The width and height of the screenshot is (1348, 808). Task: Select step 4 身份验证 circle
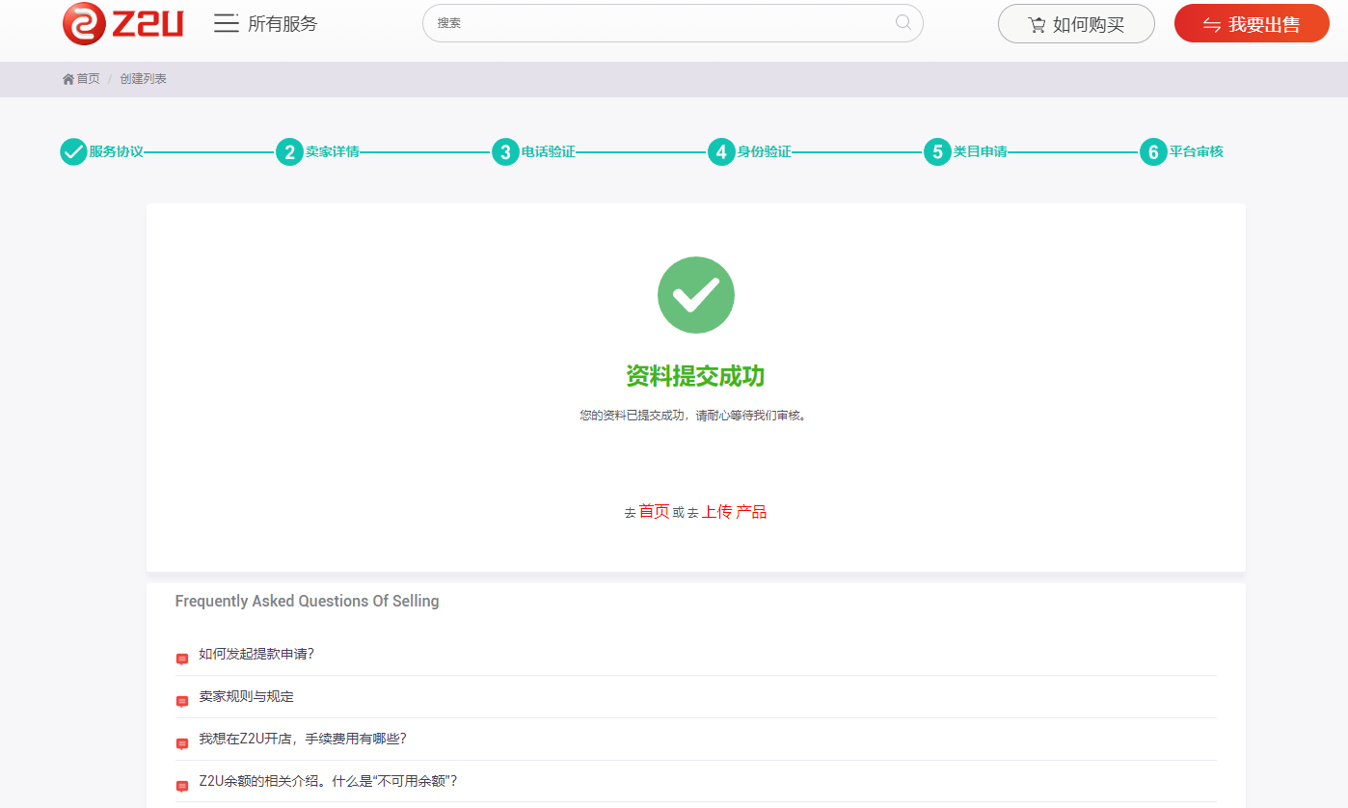pos(720,152)
